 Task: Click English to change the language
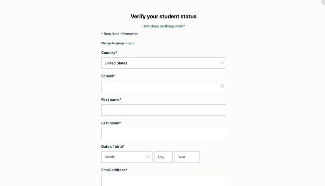(x=130, y=43)
